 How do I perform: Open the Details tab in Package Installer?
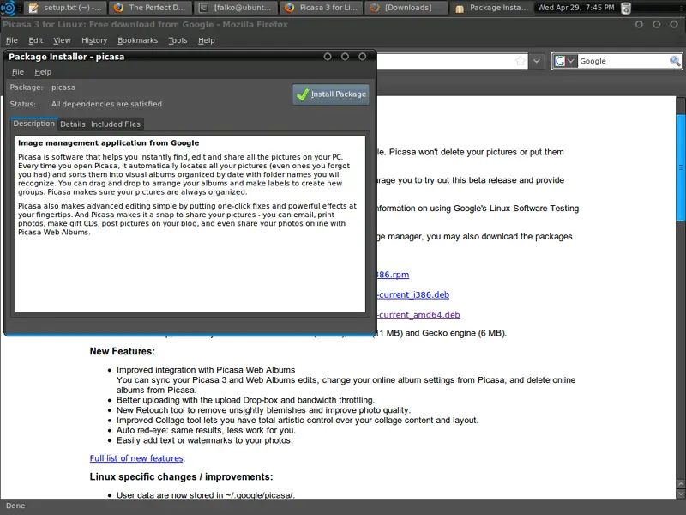pyautogui.click(x=73, y=124)
